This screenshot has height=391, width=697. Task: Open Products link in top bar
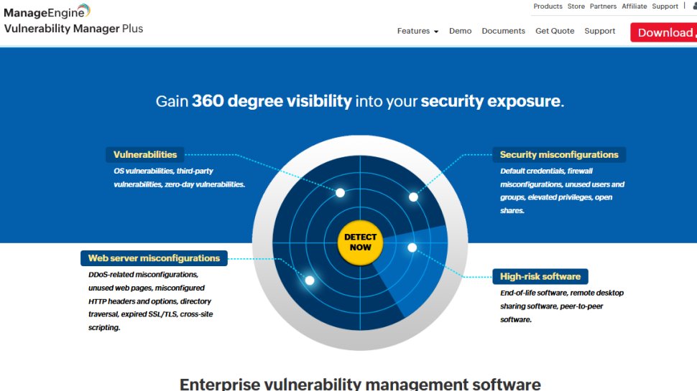coord(548,6)
